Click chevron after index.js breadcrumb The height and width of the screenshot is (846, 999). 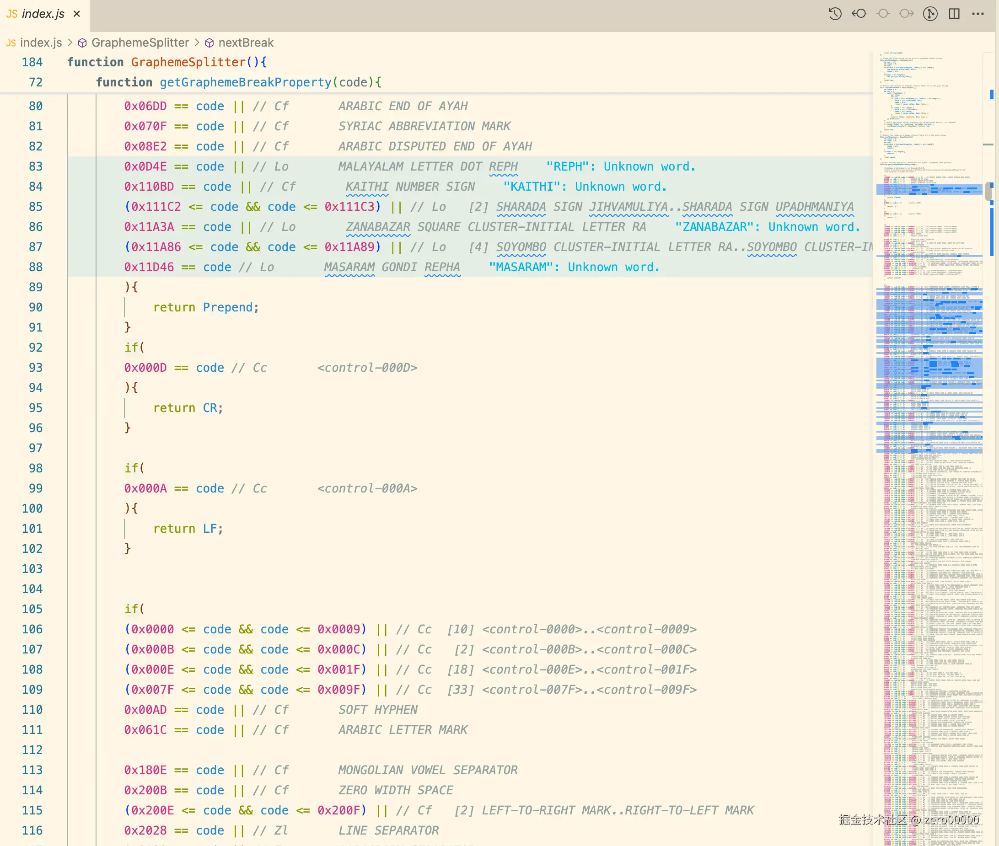point(70,43)
